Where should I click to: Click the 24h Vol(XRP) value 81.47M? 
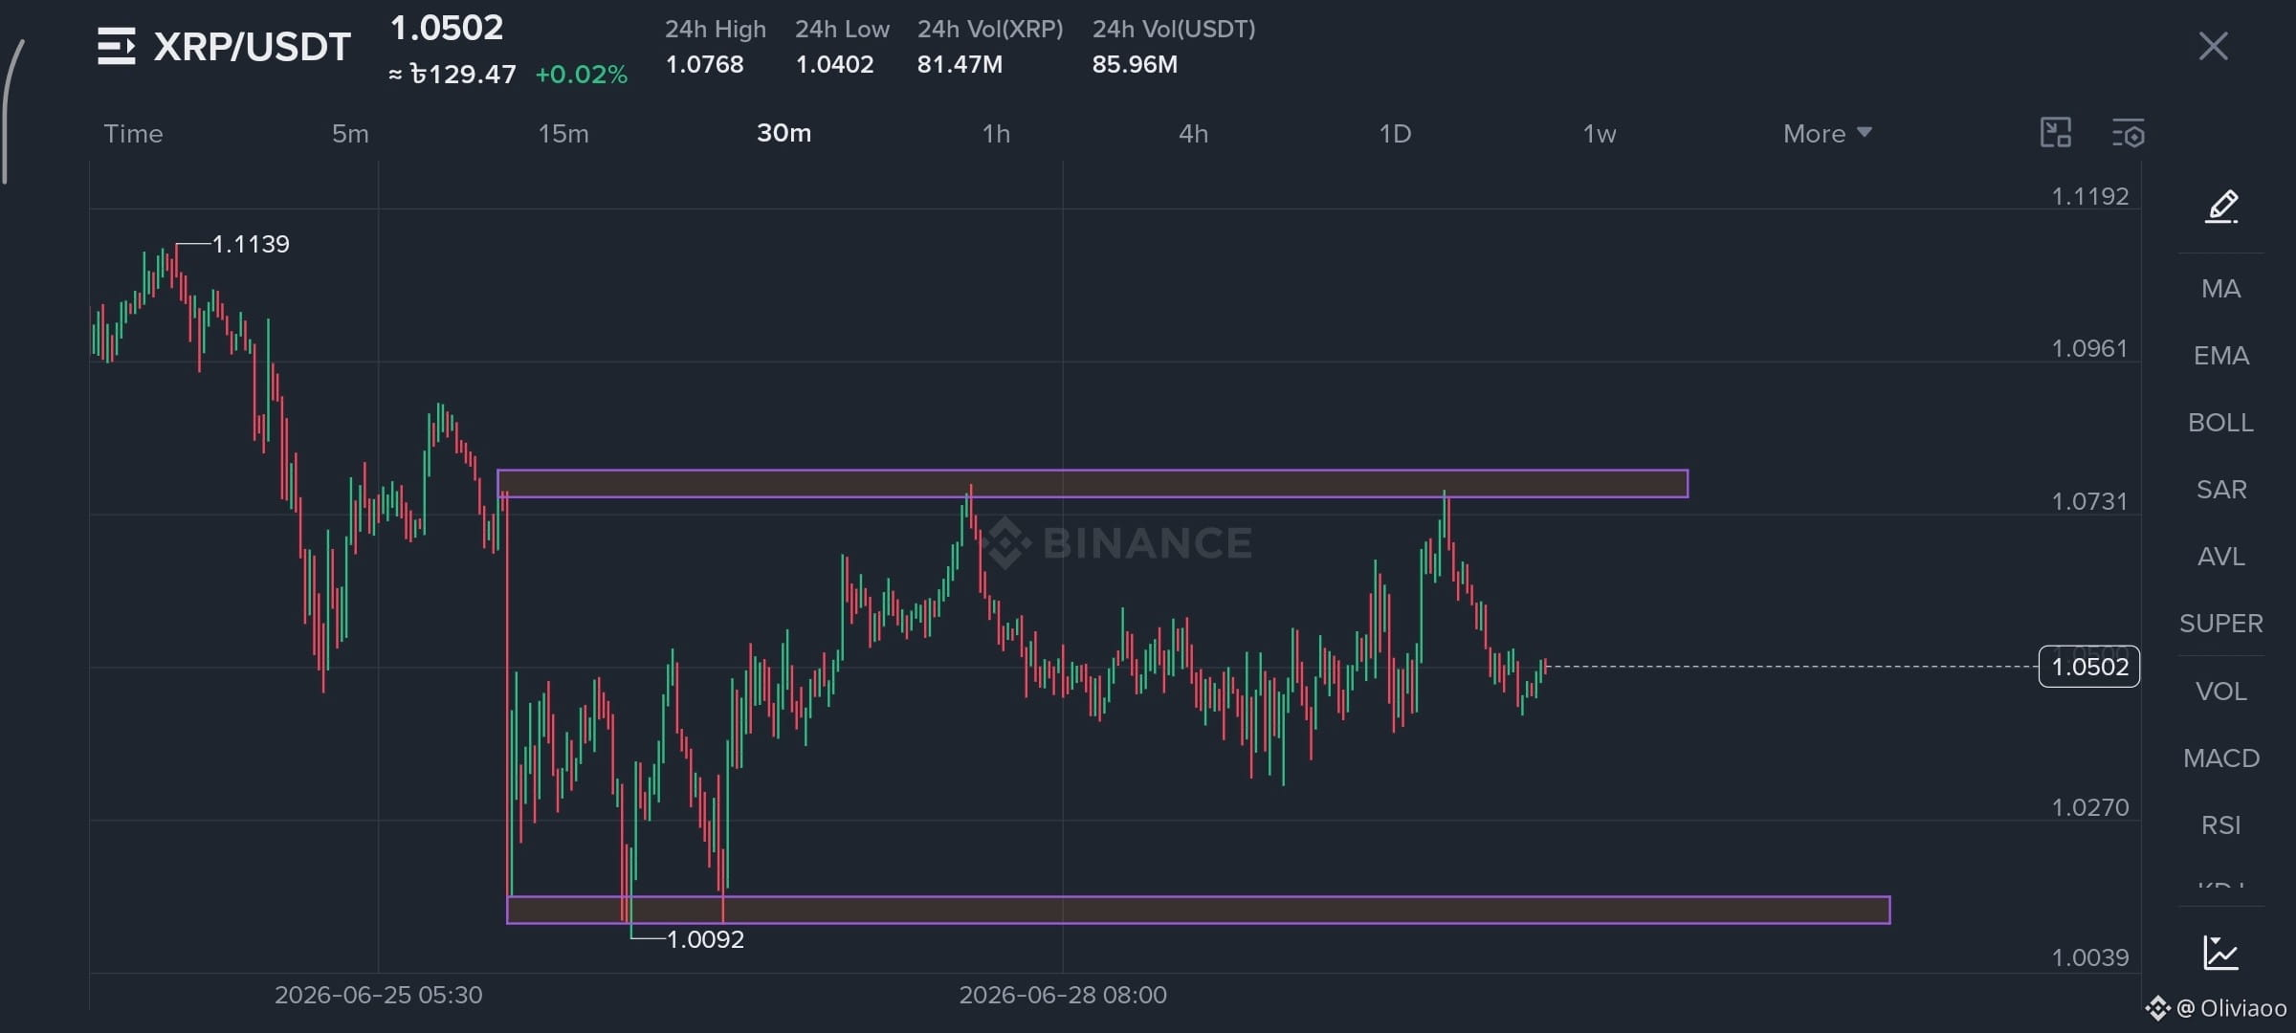pyautogui.click(x=960, y=65)
